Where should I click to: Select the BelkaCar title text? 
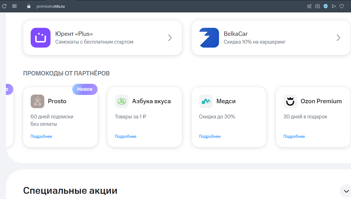(236, 34)
